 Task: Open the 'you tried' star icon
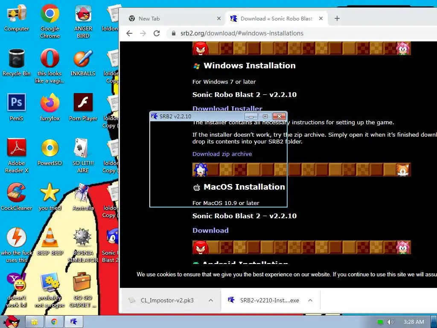[50, 197]
